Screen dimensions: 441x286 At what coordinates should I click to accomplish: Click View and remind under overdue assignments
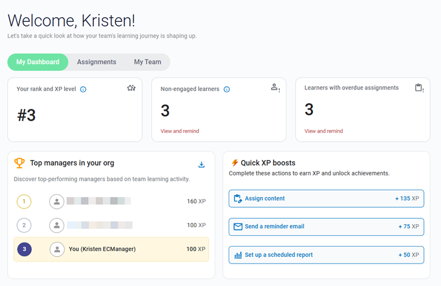point(323,131)
